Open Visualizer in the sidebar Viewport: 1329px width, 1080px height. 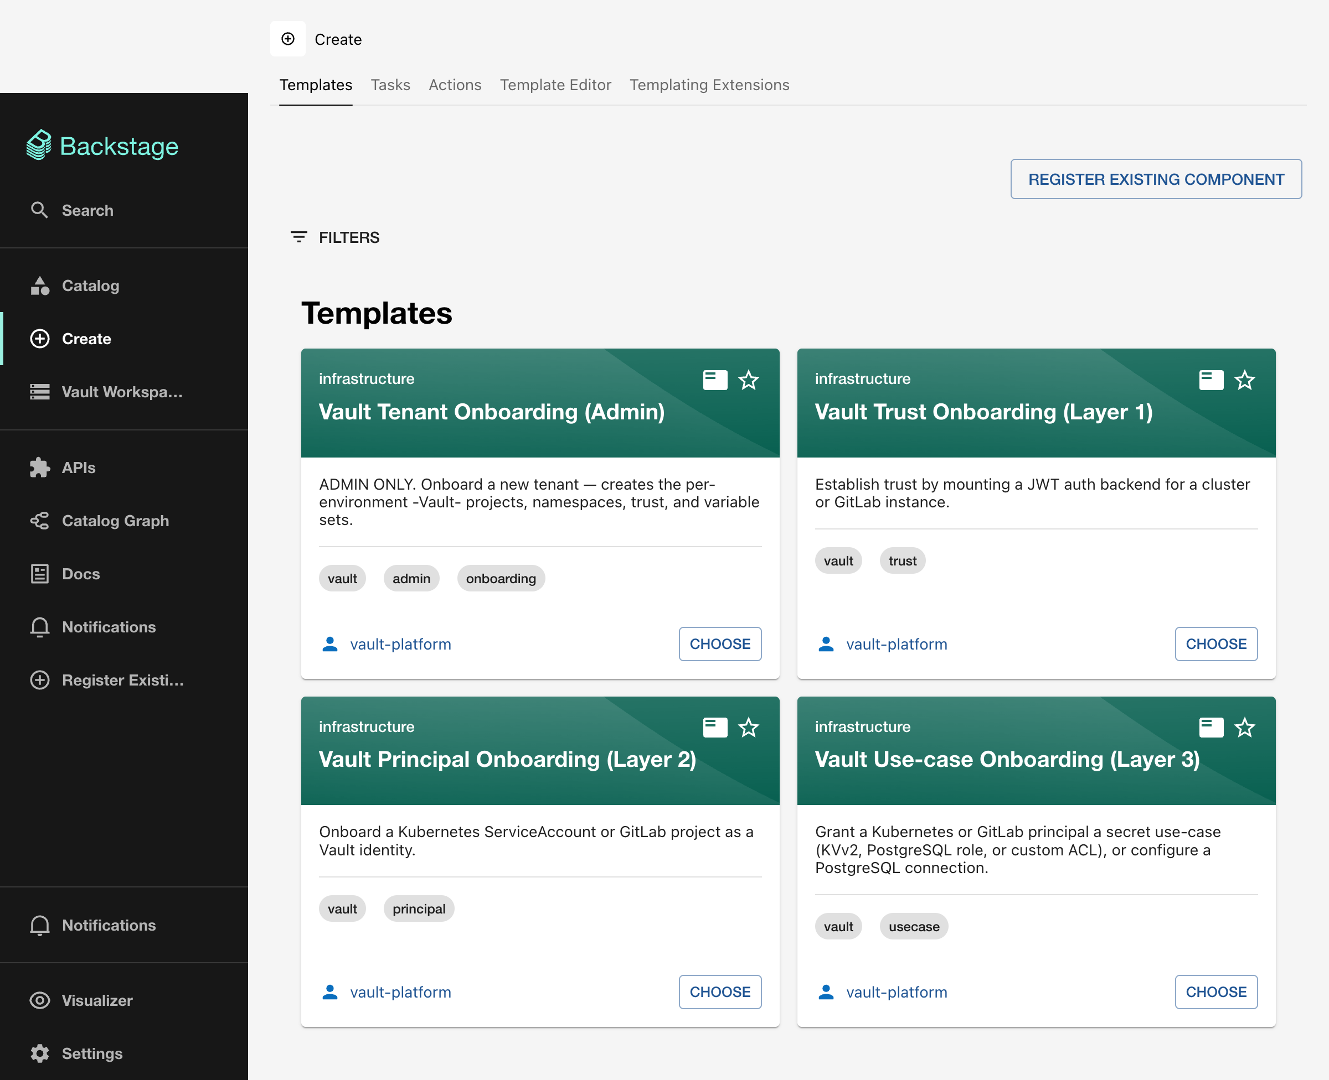pos(124,1000)
